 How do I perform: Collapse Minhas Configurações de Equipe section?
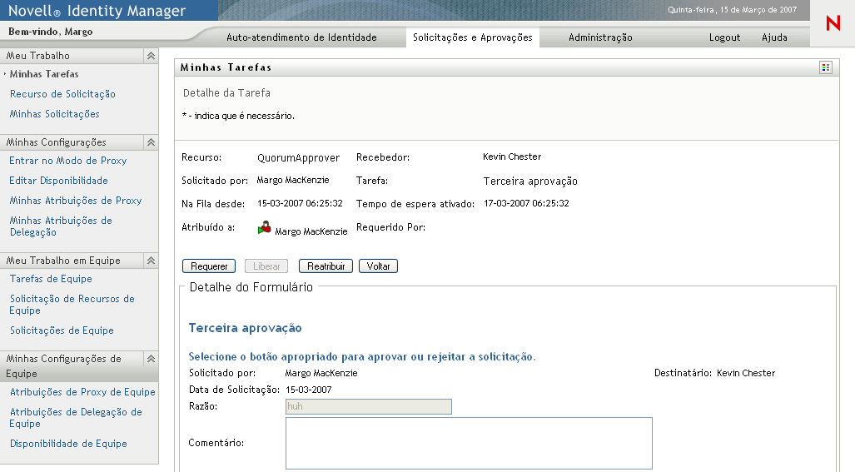[151, 359]
